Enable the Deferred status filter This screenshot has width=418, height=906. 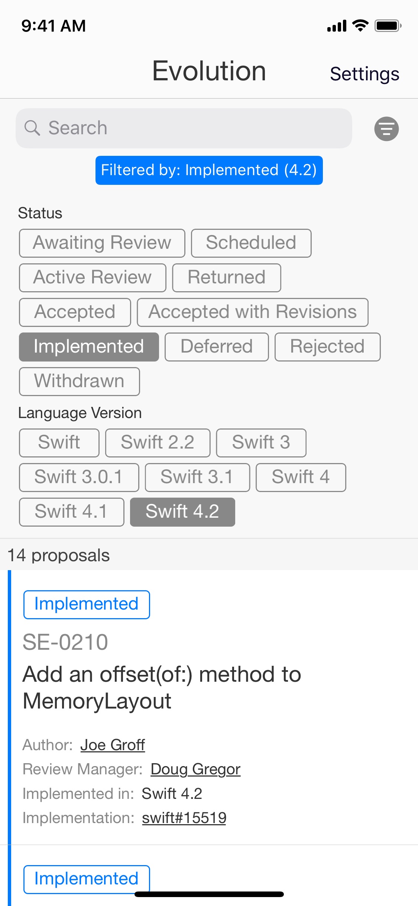217,347
